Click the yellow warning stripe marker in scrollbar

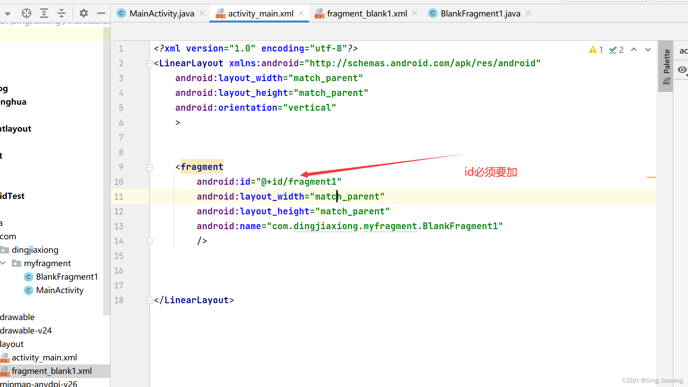pyautogui.click(x=651, y=177)
